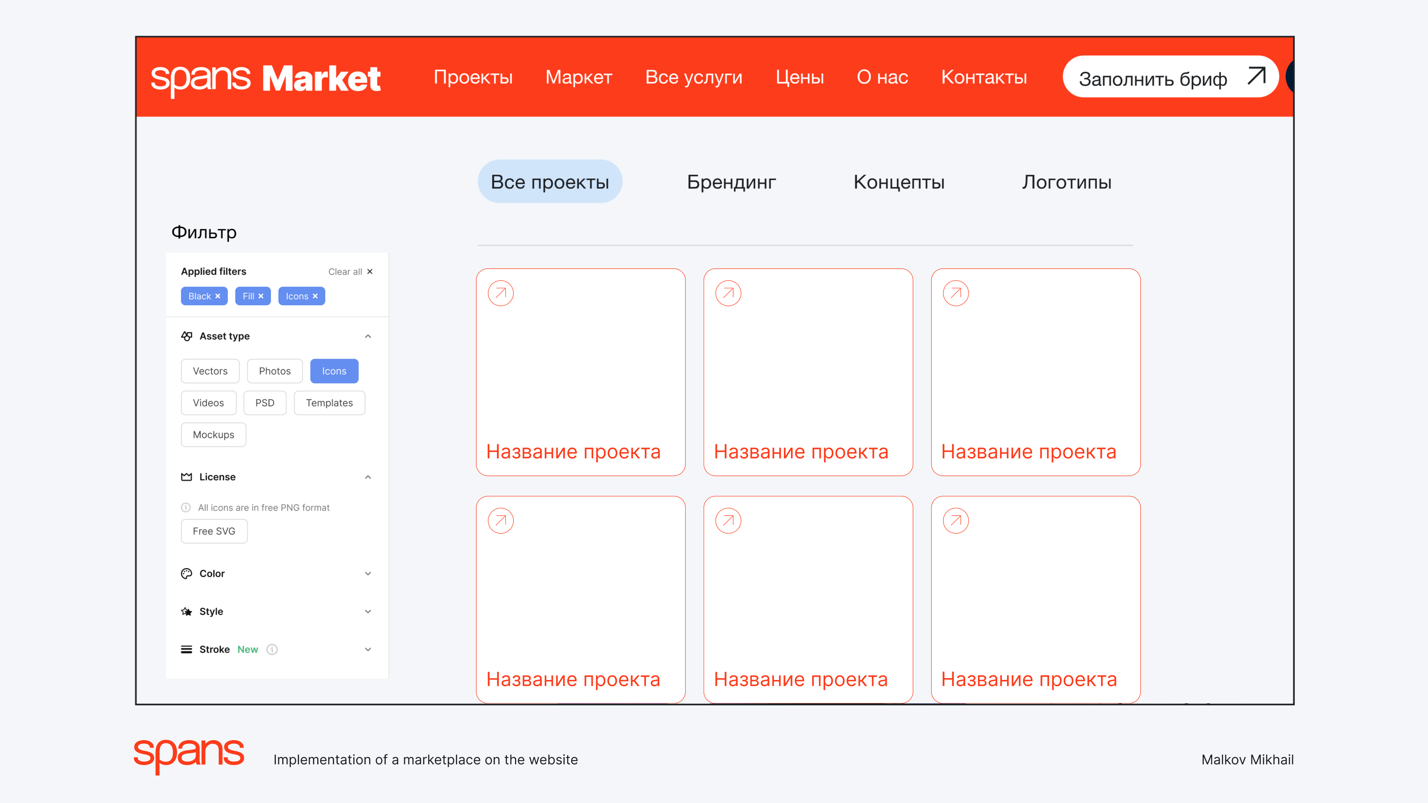Select Icons asset type button

334,371
